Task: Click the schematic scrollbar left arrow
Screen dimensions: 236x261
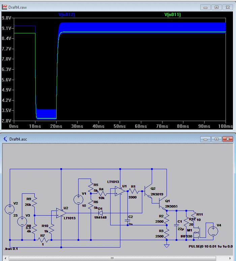Action: 5,258
